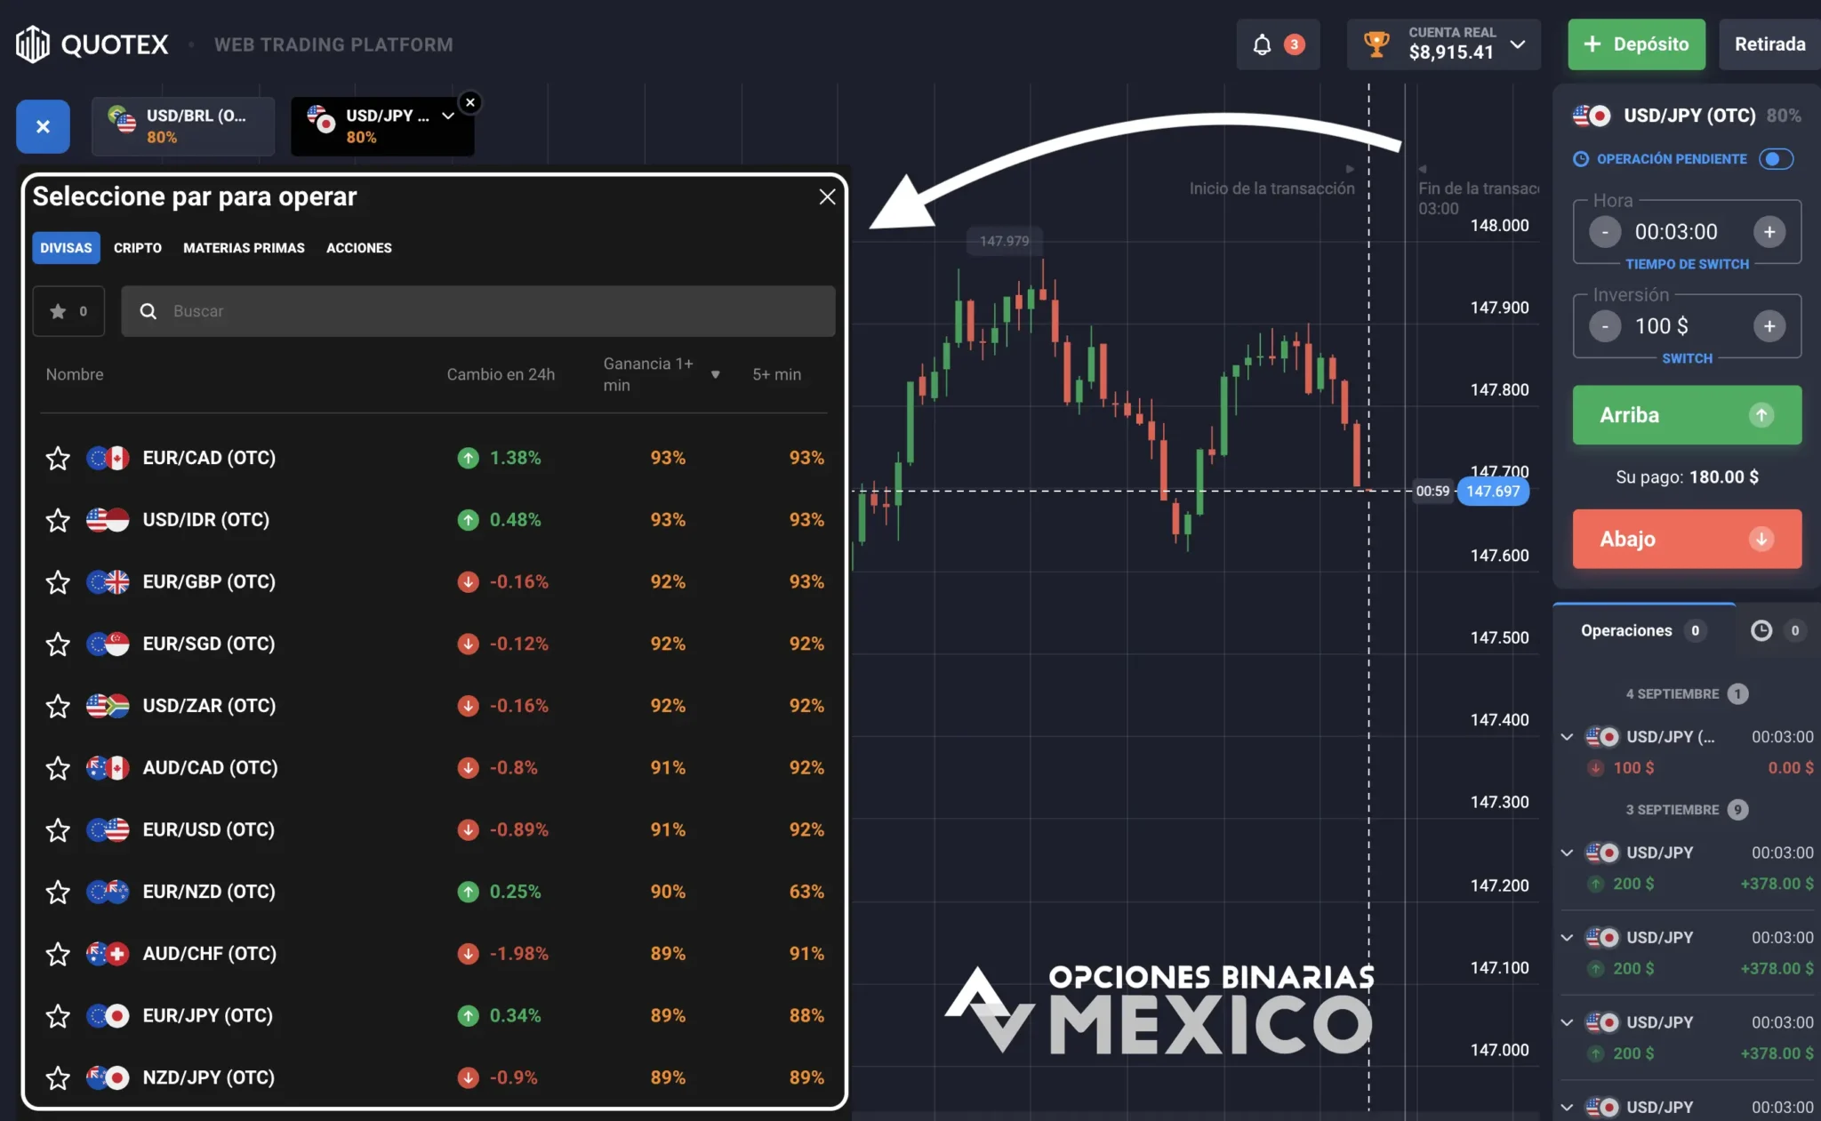
Task: Favorite EUR/NZD (OTC) with its star
Action: pos(58,892)
